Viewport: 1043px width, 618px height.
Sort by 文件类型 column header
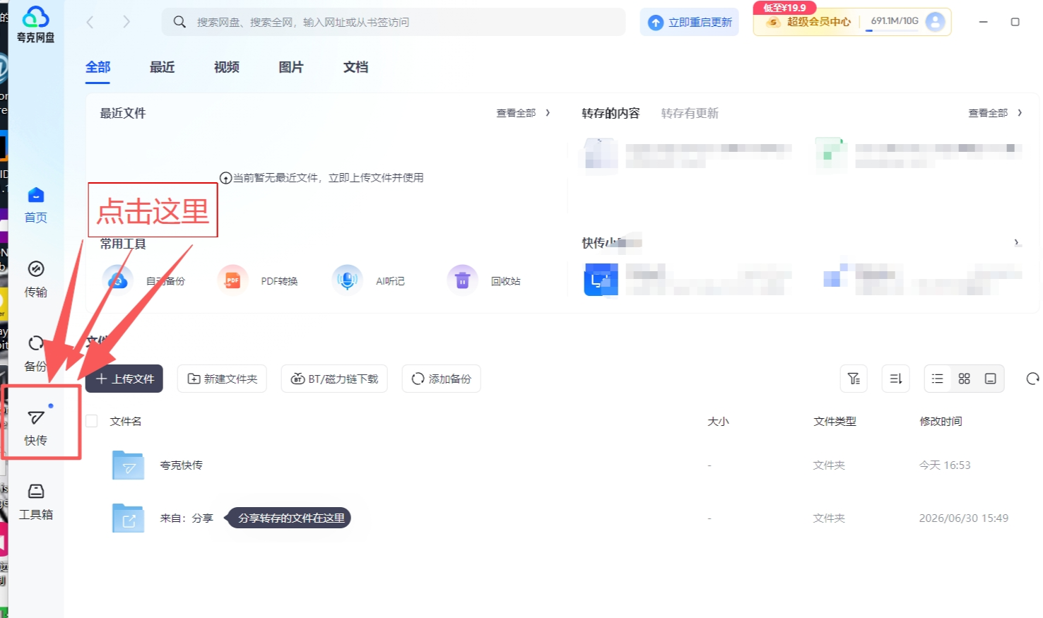pos(835,421)
